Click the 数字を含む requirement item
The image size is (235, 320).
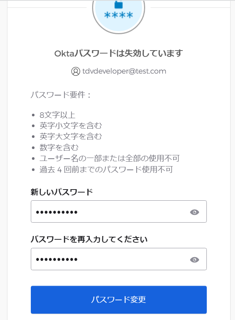pyautogui.click(x=59, y=147)
